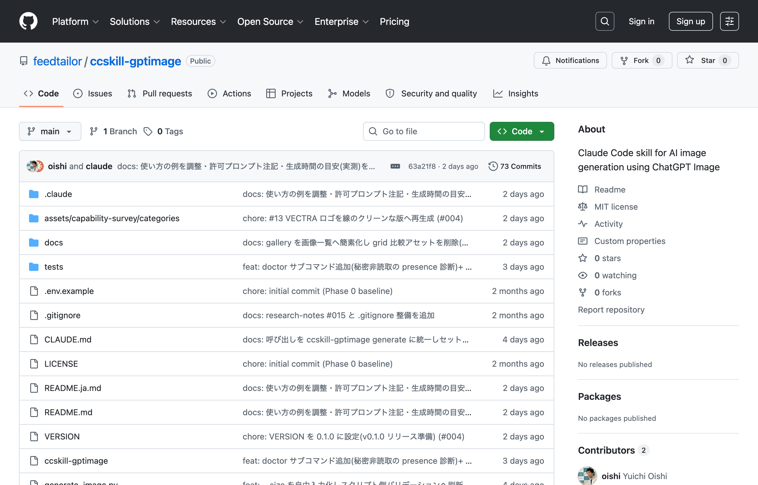Open README.md file
Image resolution: width=758 pixels, height=485 pixels.
pos(68,412)
